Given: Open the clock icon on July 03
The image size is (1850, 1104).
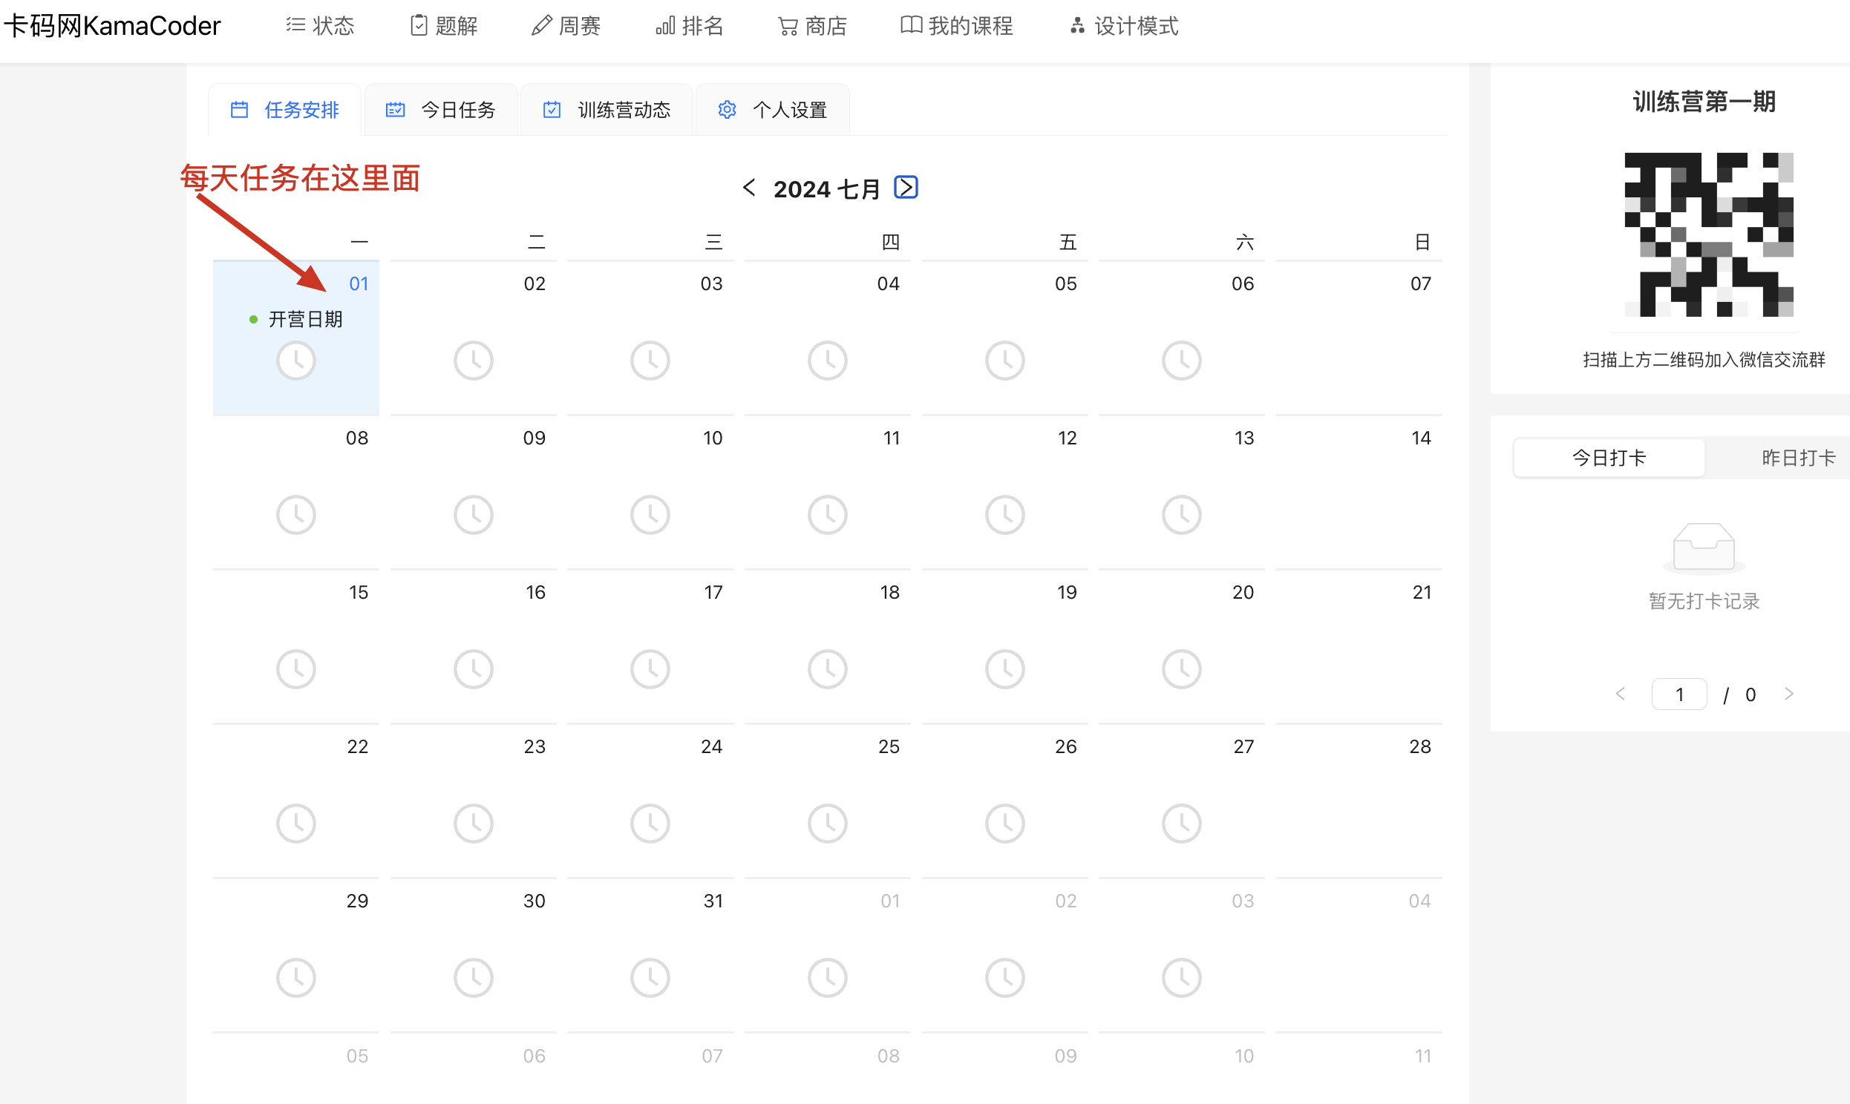Looking at the screenshot, I should [650, 361].
